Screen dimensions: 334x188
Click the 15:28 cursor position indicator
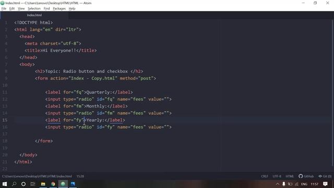pyautogui.click(x=80, y=177)
